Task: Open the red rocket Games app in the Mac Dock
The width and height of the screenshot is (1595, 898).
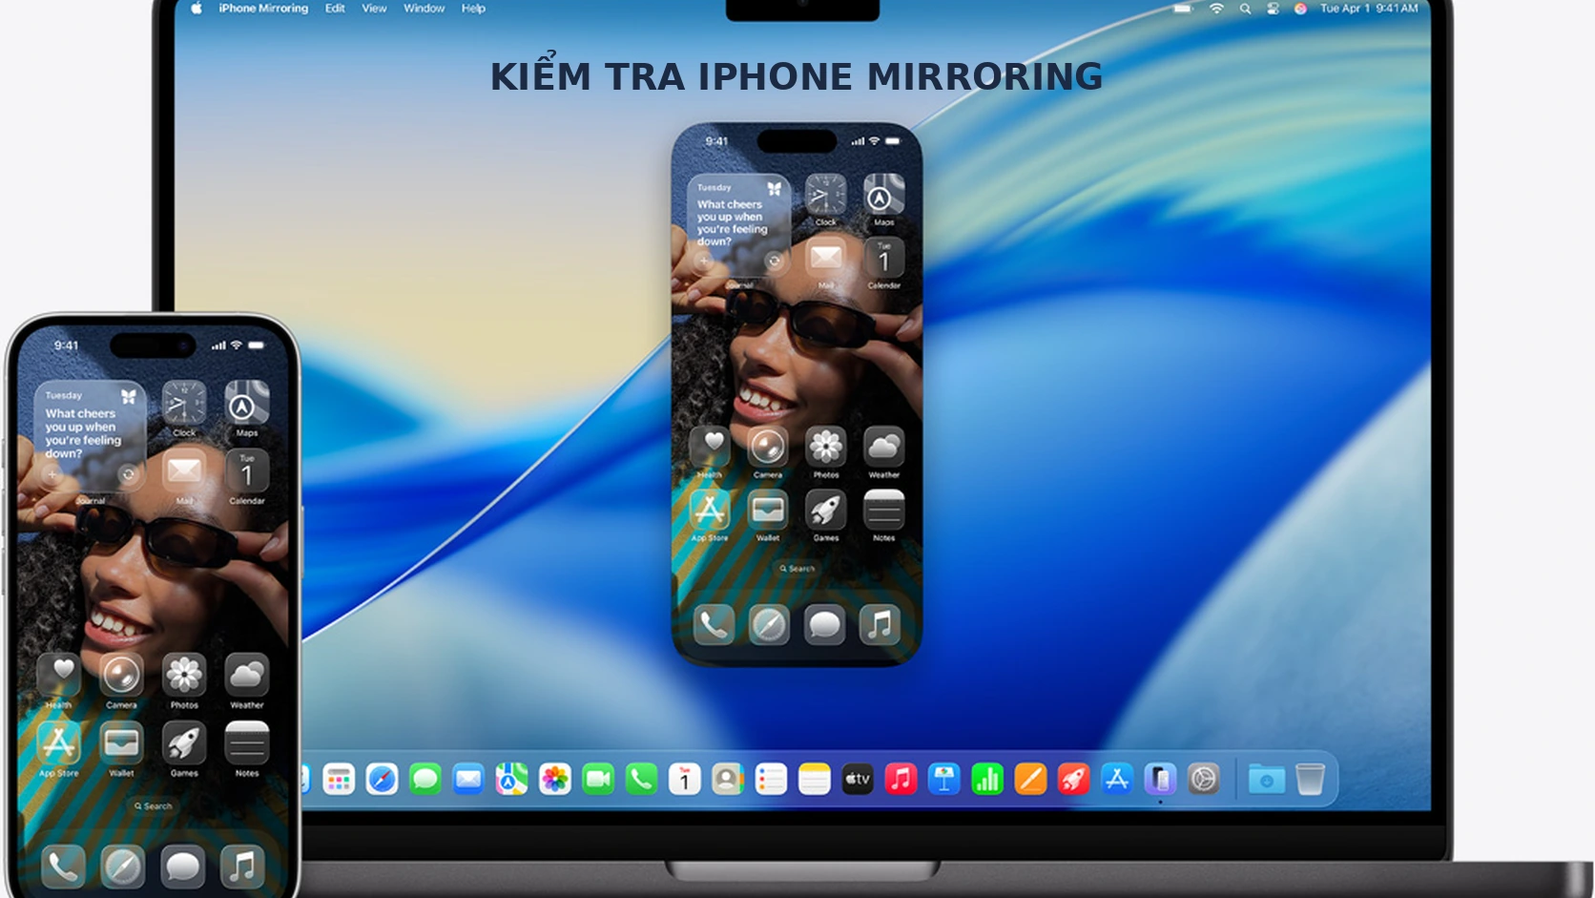Action: [x=1073, y=780]
